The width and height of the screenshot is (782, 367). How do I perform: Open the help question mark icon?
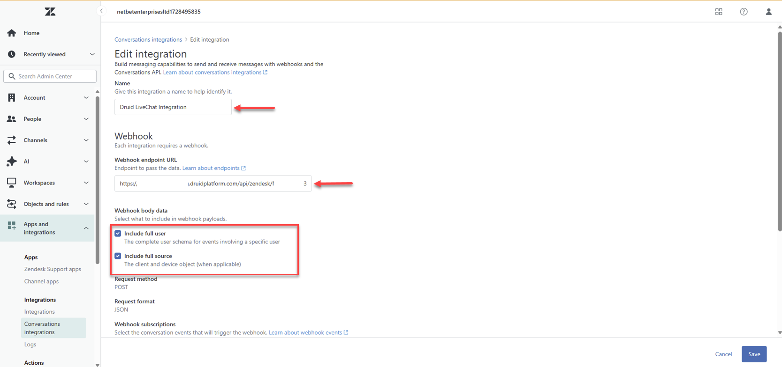click(744, 12)
